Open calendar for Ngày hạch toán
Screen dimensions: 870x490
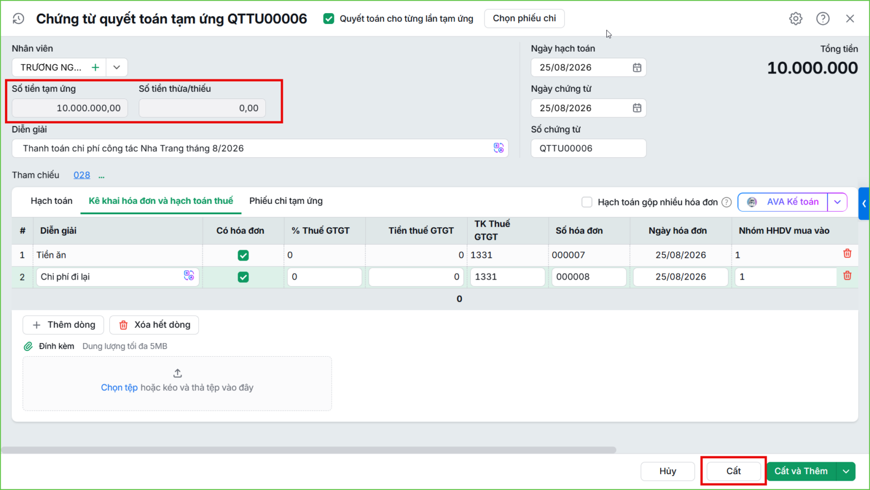point(637,67)
